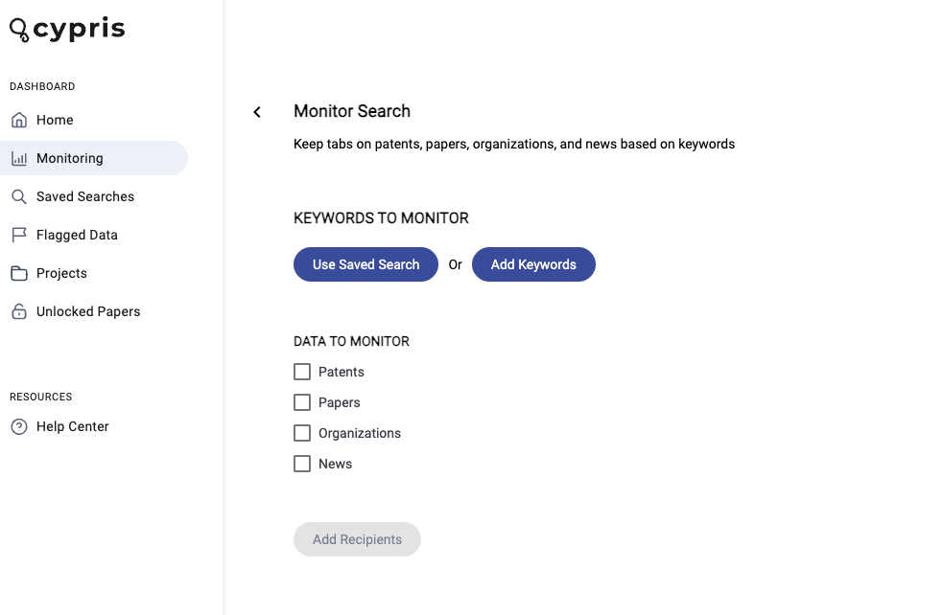The width and height of the screenshot is (943, 615).
Task: Go back using the left chevron arrow
Action: click(257, 112)
